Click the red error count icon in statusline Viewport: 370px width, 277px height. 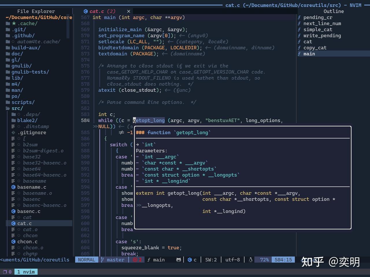(135, 260)
